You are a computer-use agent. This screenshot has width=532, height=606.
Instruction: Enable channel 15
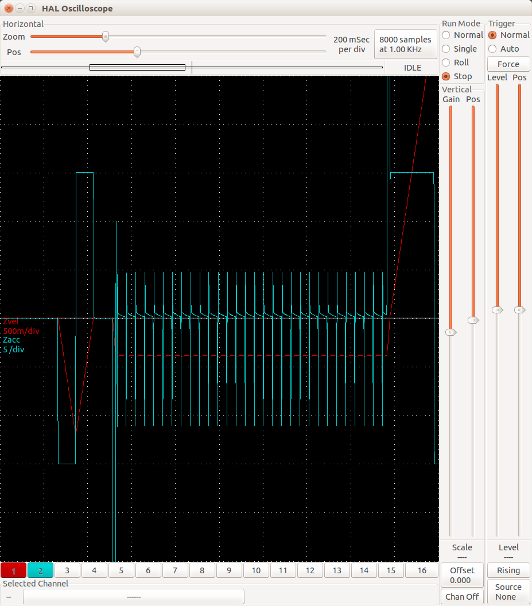391,570
